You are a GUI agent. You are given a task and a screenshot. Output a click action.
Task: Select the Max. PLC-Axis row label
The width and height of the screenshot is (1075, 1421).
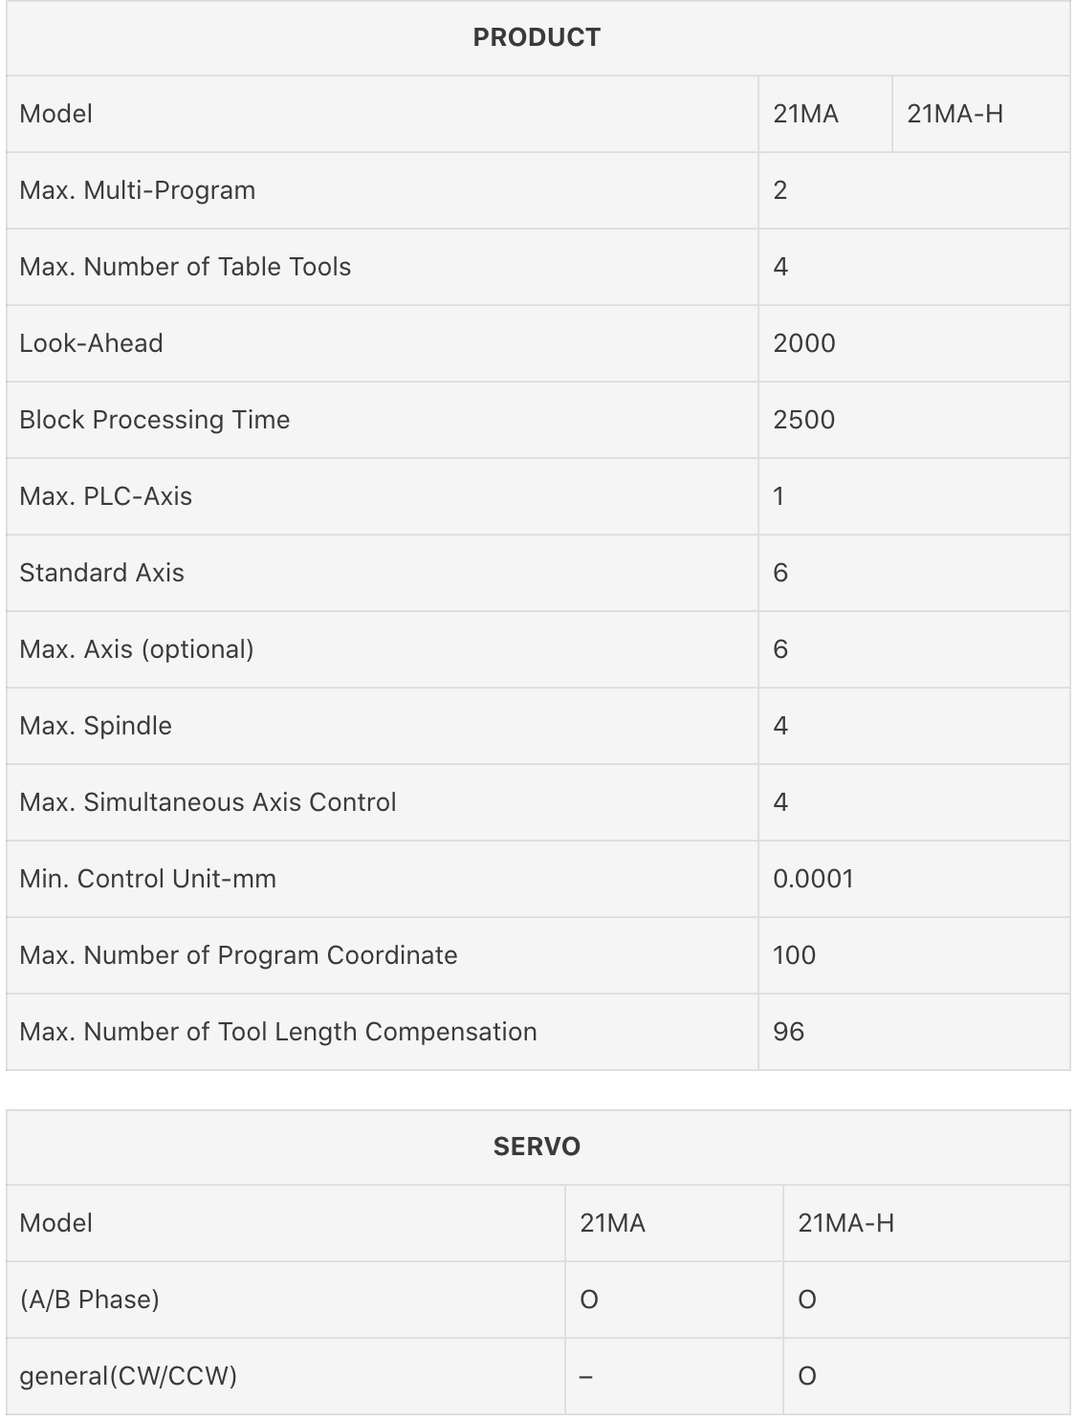(x=106, y=496)
